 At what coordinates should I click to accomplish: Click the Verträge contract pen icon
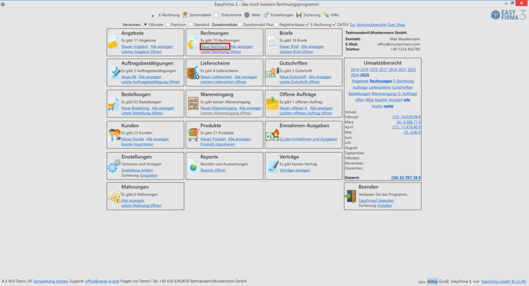click(x=273, y=166)
